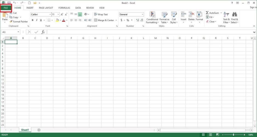Click the Orientation text angle icon
Image resolution: width=257 pixels, height=137 pixels.
pyautogui.click(x=86, y=14)
